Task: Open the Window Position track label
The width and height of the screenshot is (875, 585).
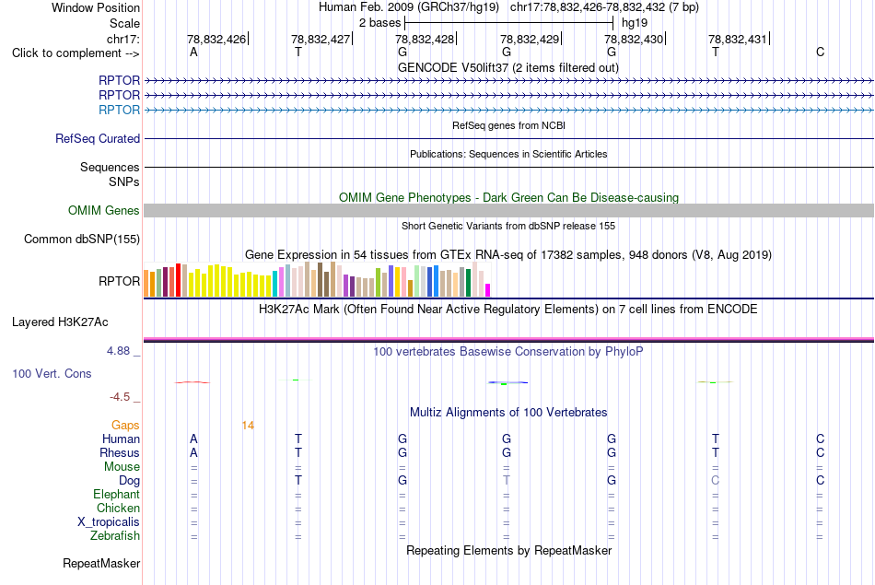Action: [x=96, y=7]
